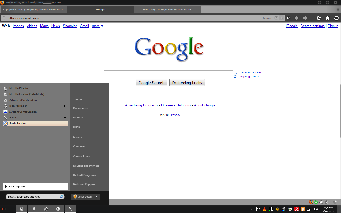Open Computer from start menu
This screenshot has height=213, width=341.
tap(79, 146)
